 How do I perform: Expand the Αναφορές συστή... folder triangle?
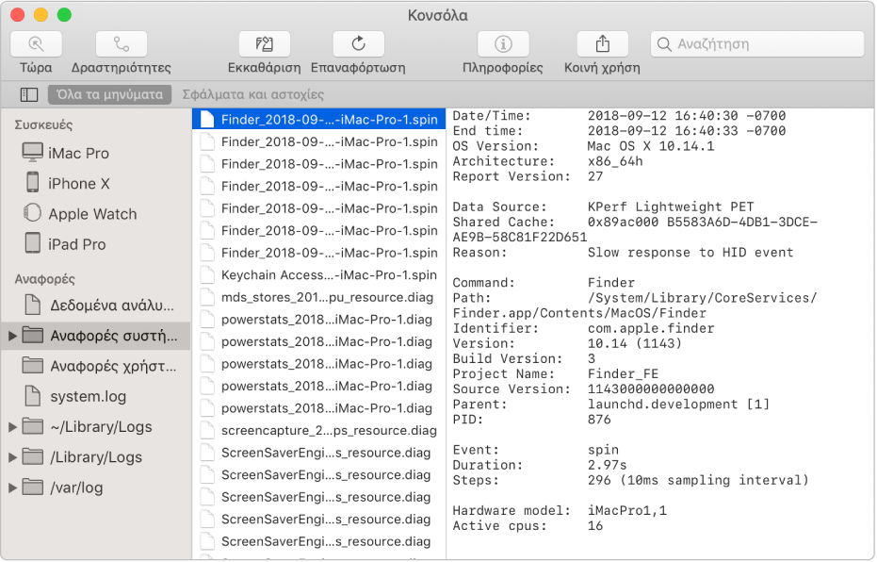coord(12,336)
